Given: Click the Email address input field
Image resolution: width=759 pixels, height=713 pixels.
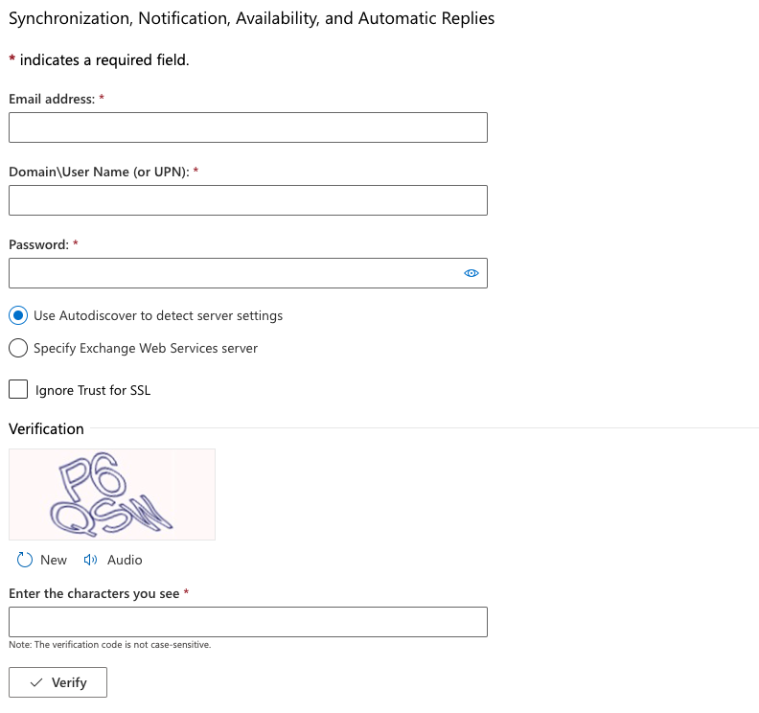Looking at the screenshot, I should click(247, 127).
